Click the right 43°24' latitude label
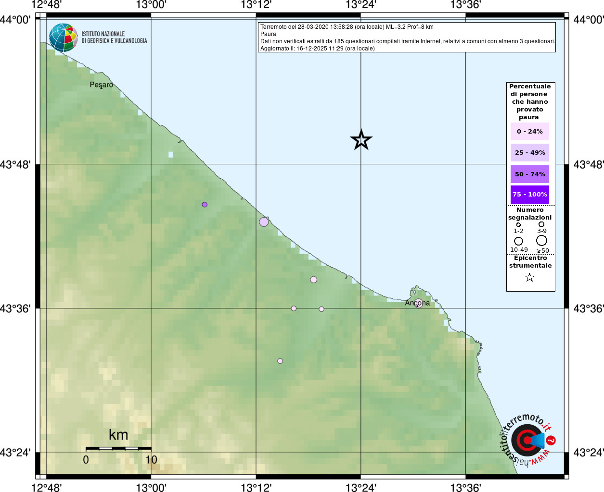This screenshot has width=604, height=492. (x=589, y=453)
